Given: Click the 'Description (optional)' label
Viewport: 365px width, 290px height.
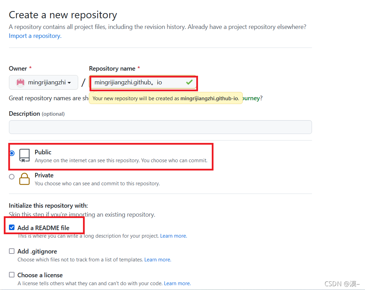Looking at the screenshot, I should pos(37,114).
